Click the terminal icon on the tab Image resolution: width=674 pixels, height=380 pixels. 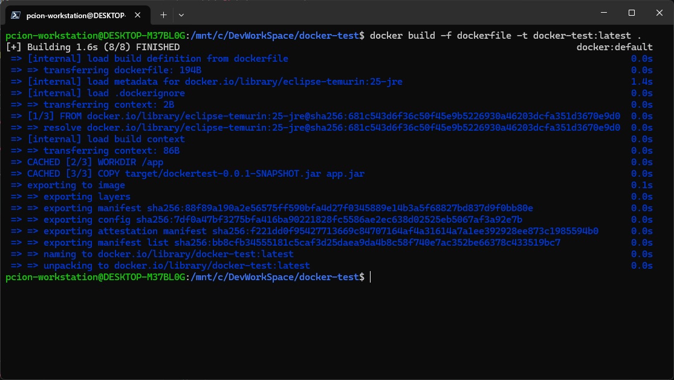[x=16, y=16]
